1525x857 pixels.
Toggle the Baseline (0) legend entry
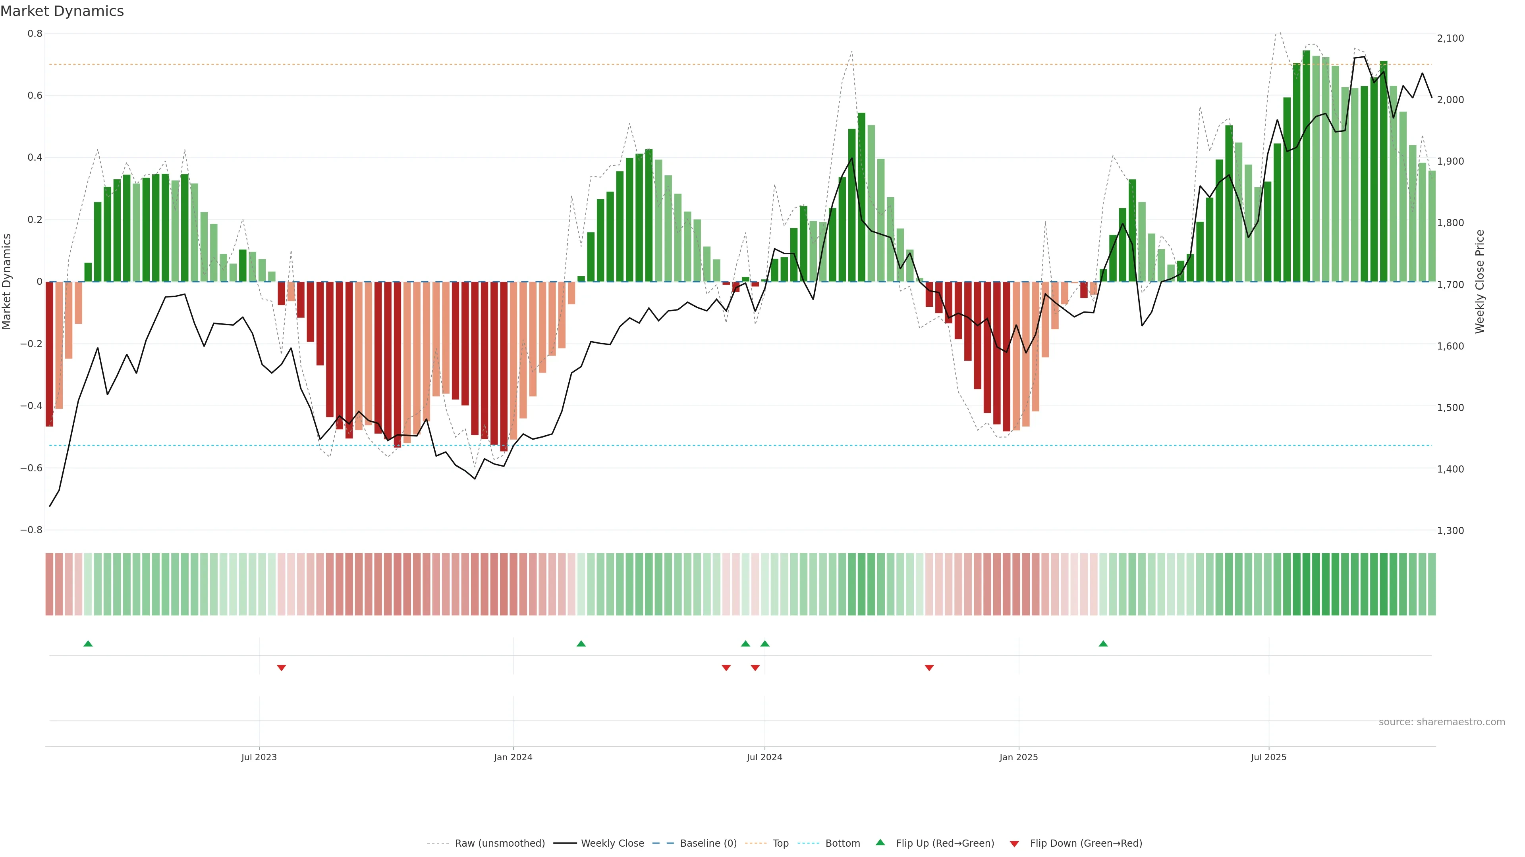pos(708,844)
